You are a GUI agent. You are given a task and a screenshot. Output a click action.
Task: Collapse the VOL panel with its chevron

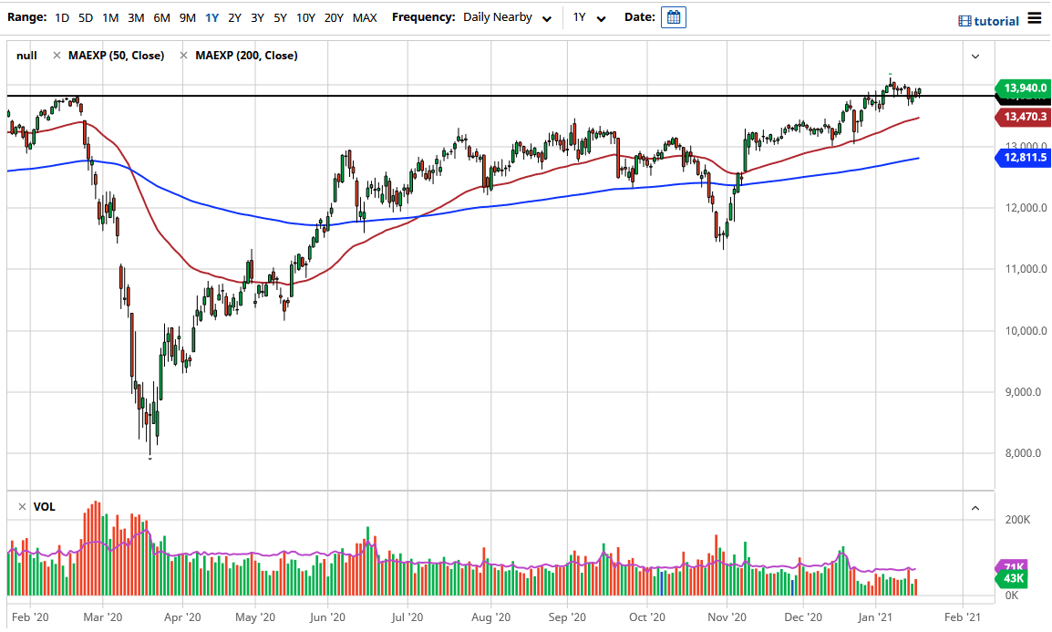tap(975, 506)
